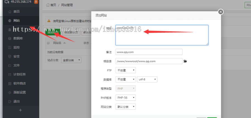Click the warning triangle icon in the notice
Viewport: 251px width, 118px height.
(49, 21)
